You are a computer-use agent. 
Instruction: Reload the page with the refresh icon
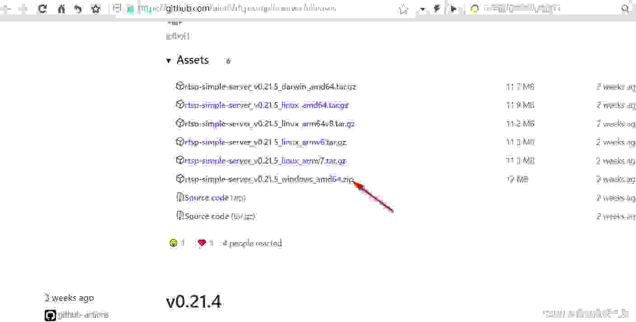42,8
